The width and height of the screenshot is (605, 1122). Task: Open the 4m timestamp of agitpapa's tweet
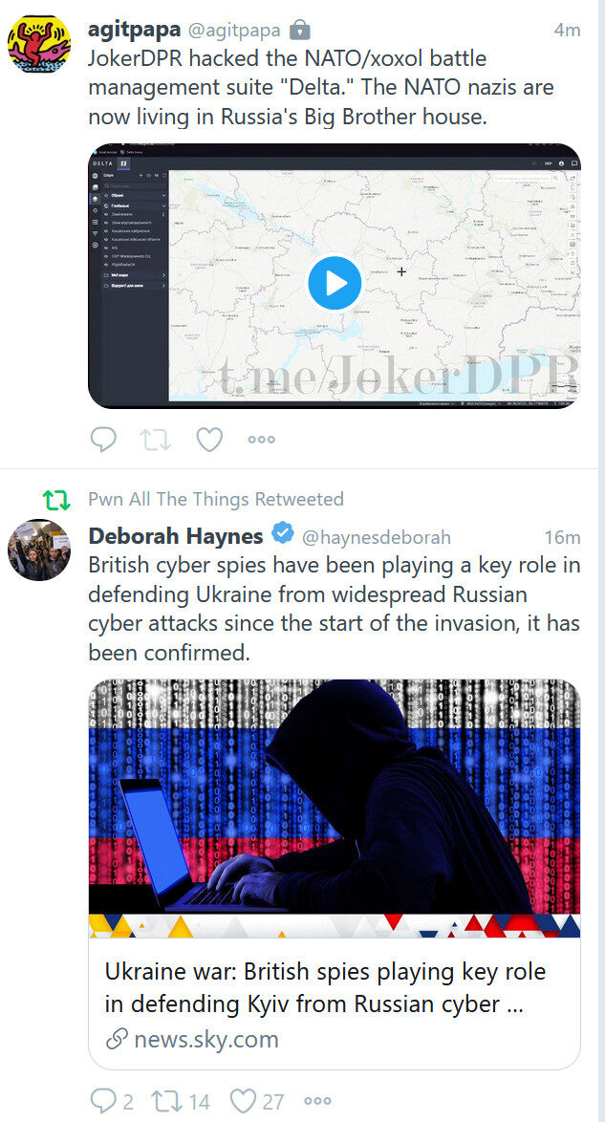point(567,30)
